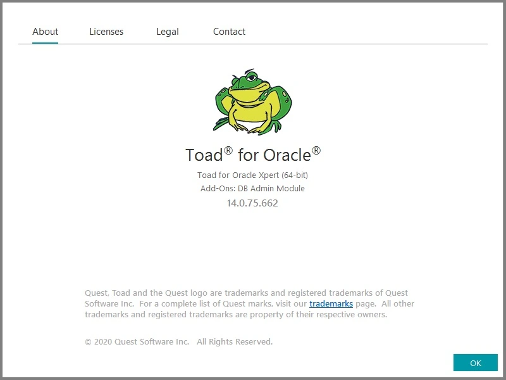Click the Toad frog logo image
The height and width of the screenshot is (380, 506).
[252, 102]
